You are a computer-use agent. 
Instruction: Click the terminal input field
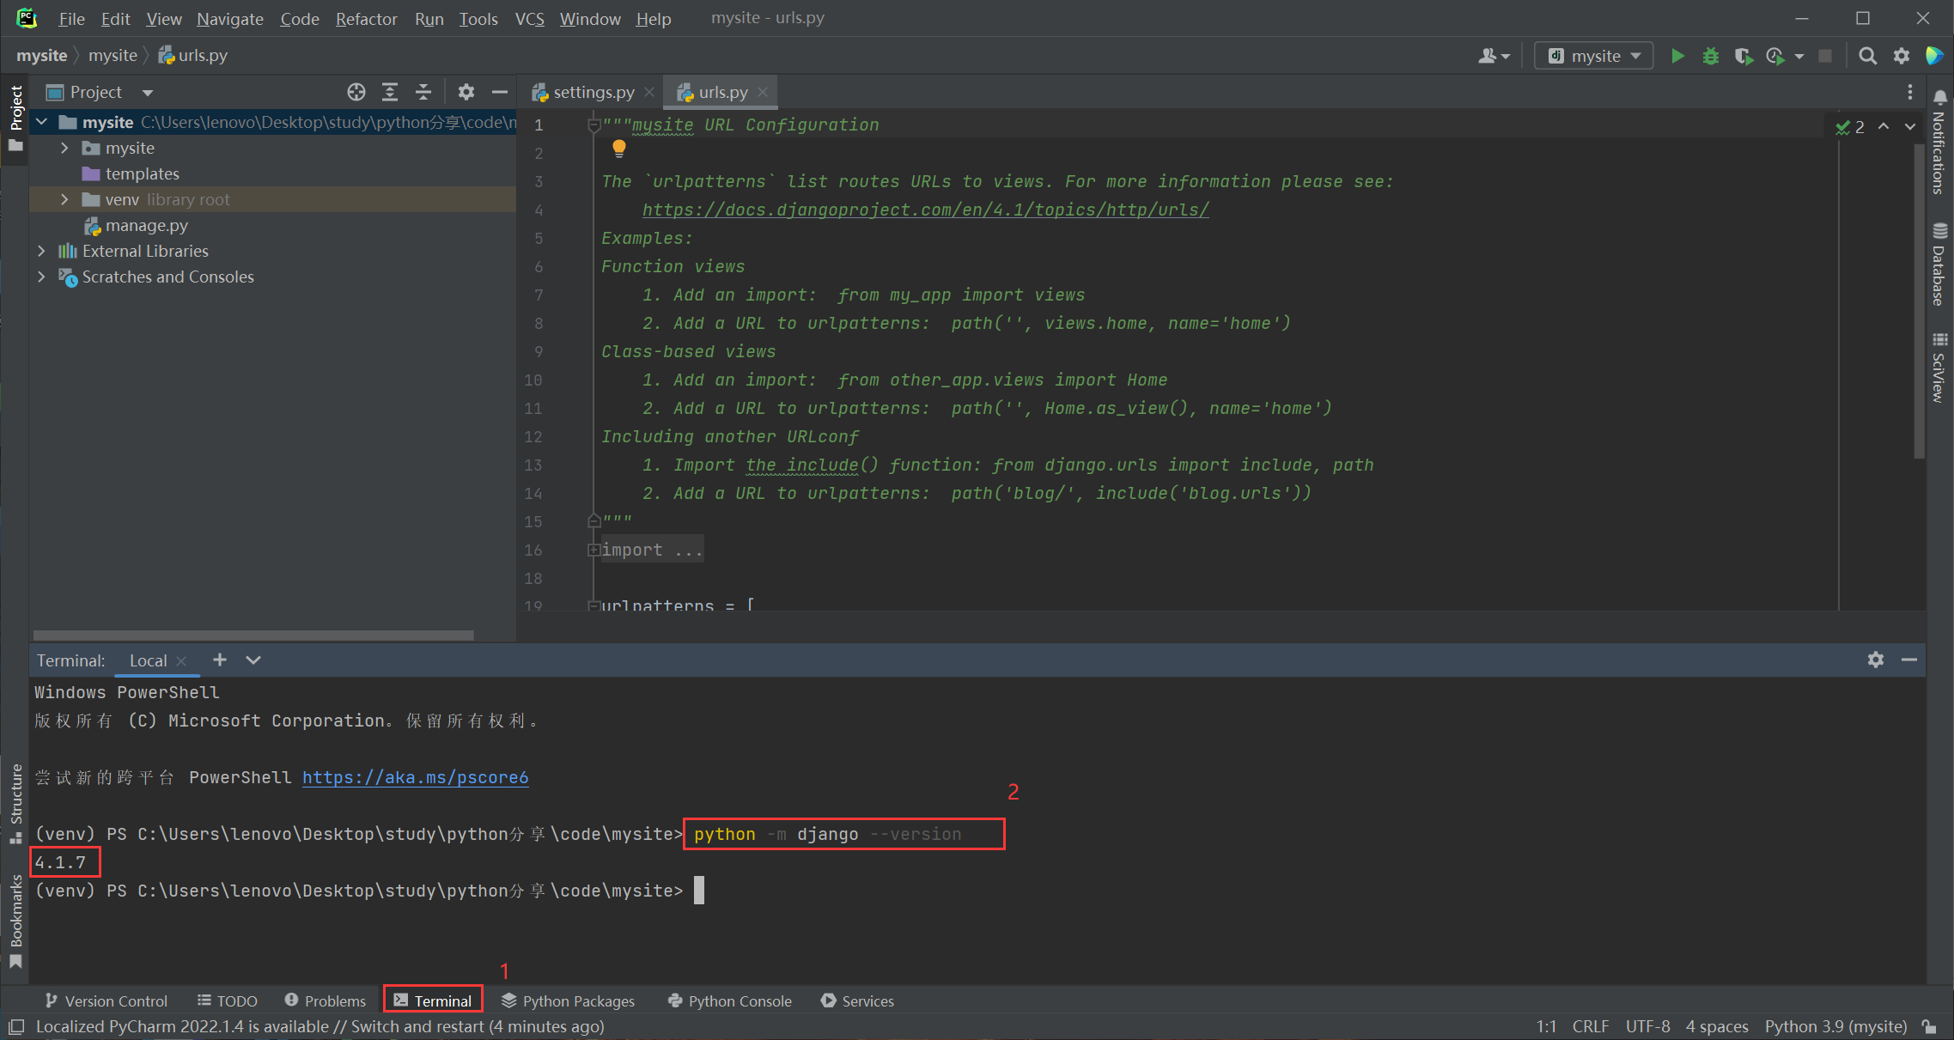(697, 890)
